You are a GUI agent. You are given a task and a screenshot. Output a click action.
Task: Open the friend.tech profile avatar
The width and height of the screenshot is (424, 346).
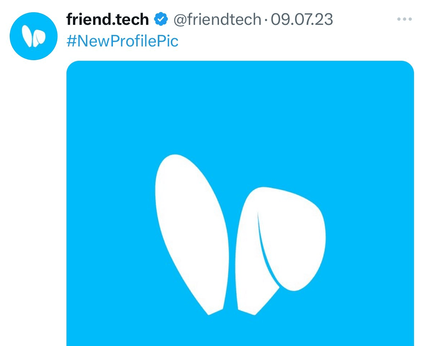point(34,36)
